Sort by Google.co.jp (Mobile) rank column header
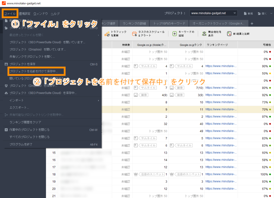The height and width of the screenshot is (198, 274). pyautogui.click(x=151, y=45)
